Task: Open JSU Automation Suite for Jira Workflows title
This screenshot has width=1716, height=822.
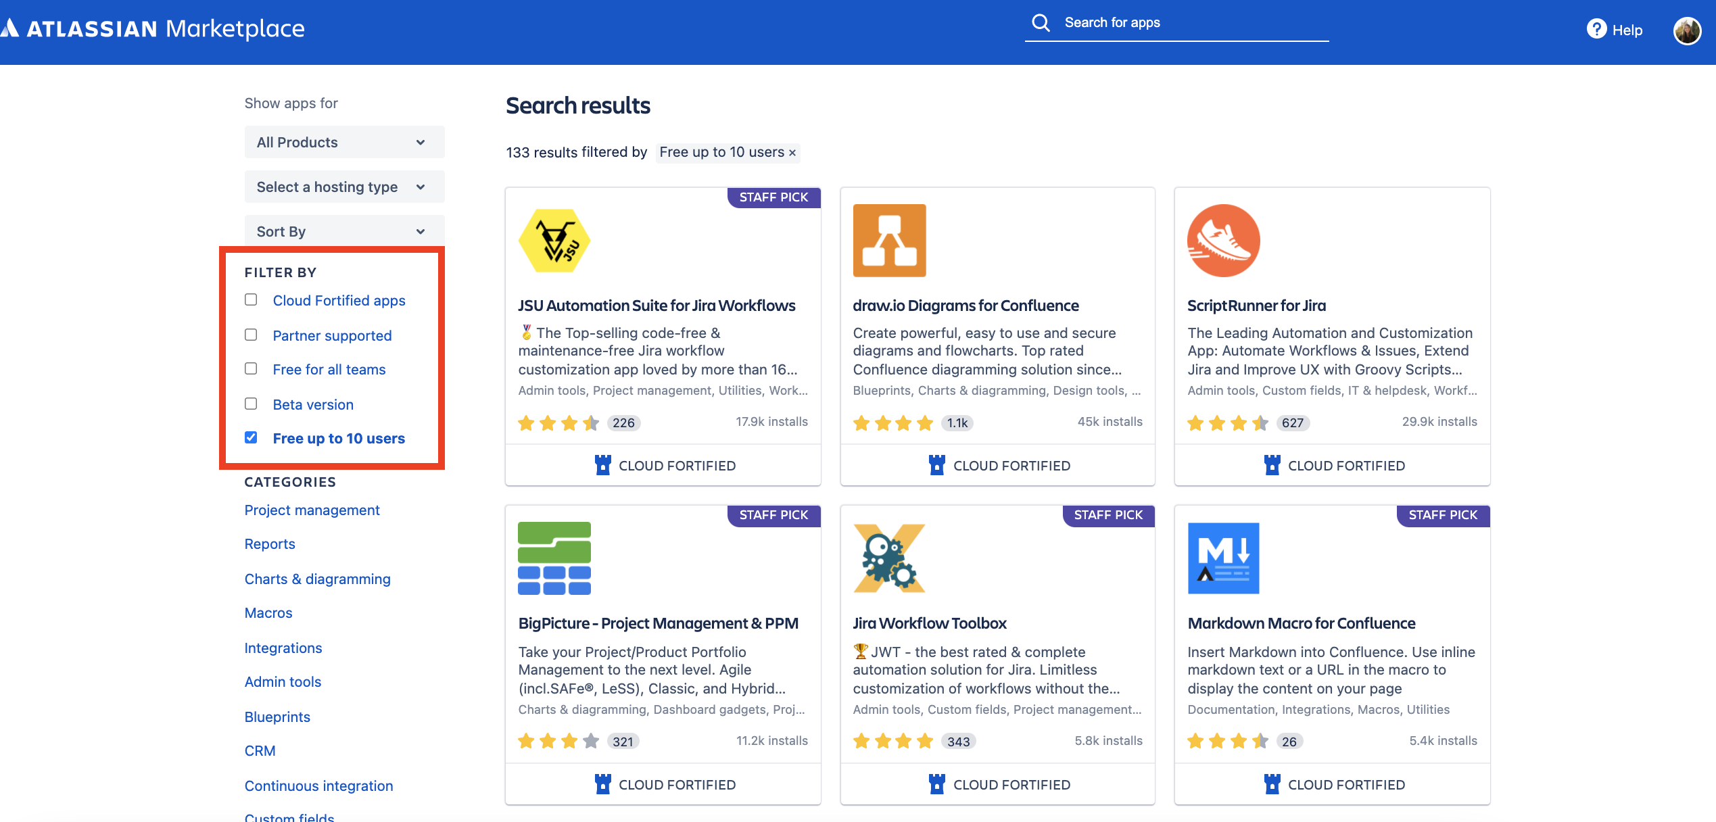Action: point(657,306)
